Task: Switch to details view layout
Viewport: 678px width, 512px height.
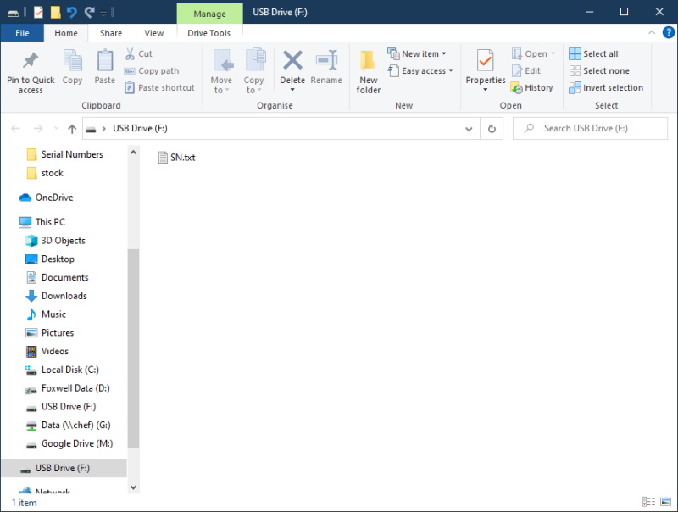Action: point(648,503)
